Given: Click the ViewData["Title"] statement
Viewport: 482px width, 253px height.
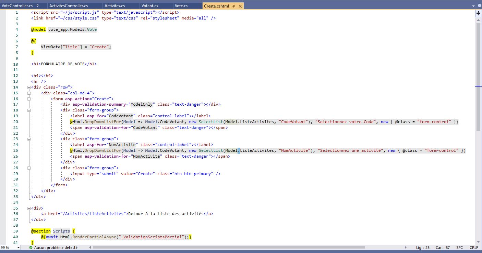Looking at the screenshot, I should coord(76,47).
